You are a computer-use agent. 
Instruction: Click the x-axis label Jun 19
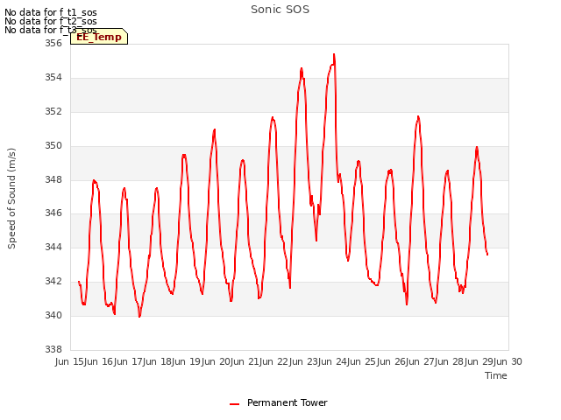187,361
